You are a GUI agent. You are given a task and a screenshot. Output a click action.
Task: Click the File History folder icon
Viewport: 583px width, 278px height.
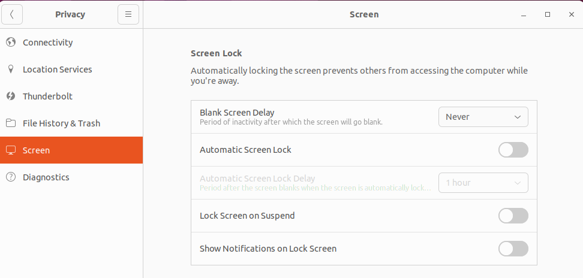coord(11,123)
